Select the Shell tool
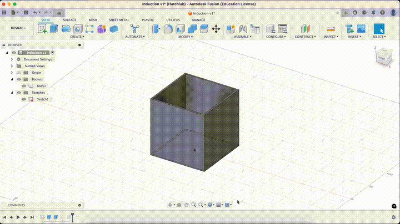The height and width of the screenshot is (224, 400). coord(180,29)
